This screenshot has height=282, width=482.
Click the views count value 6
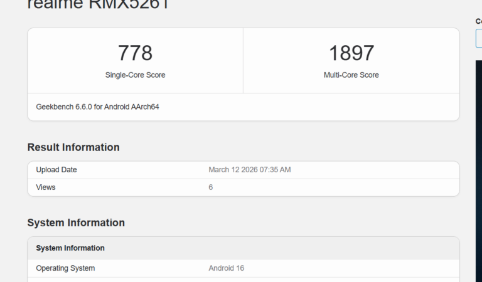[x=211, y=187]
